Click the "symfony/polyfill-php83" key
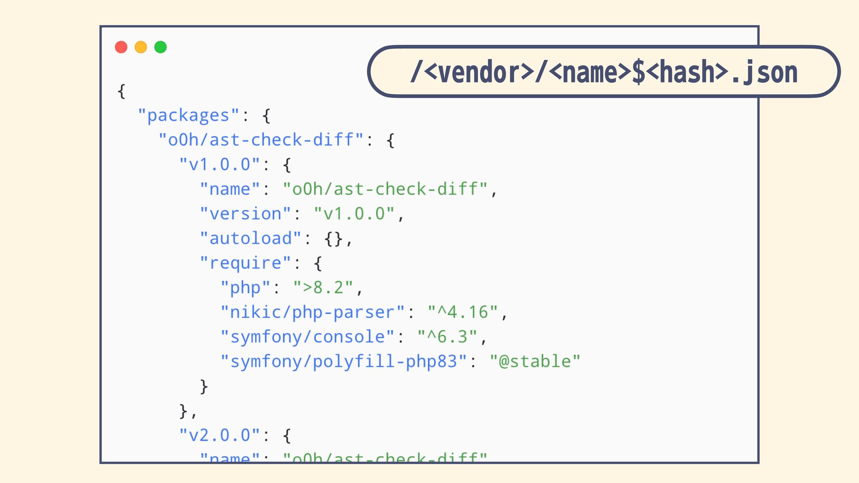 click(x=344, y=361)
